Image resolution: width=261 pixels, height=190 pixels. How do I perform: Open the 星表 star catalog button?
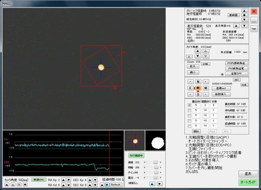pos(248,174)
